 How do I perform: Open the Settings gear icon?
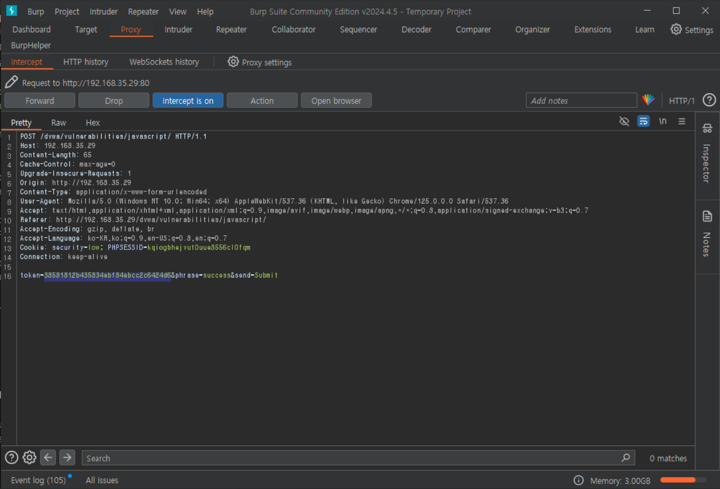click(676, 29)
